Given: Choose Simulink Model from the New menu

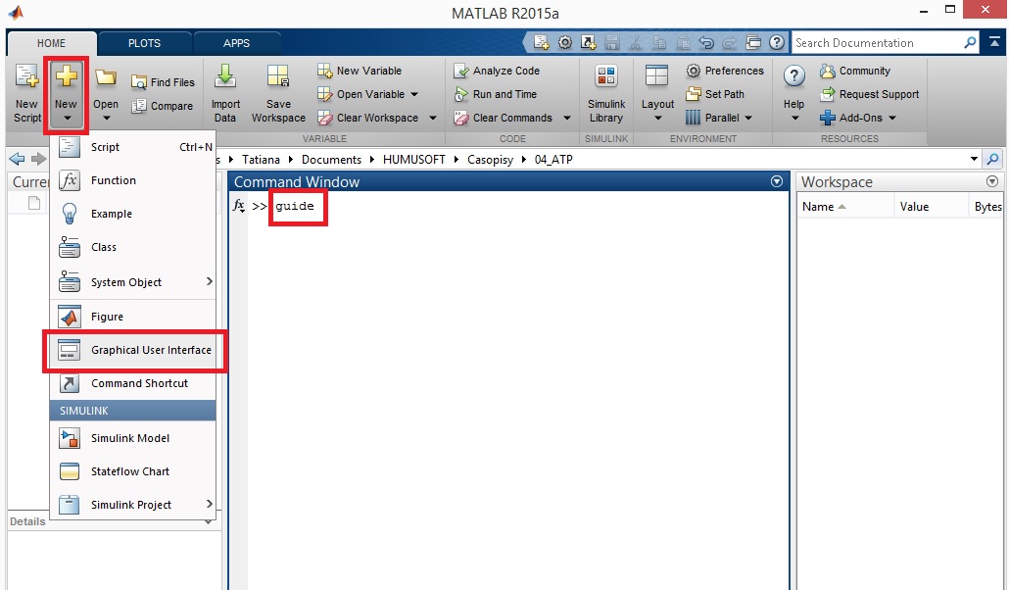Looking at the screenshot, I should (x=133, y=438).
